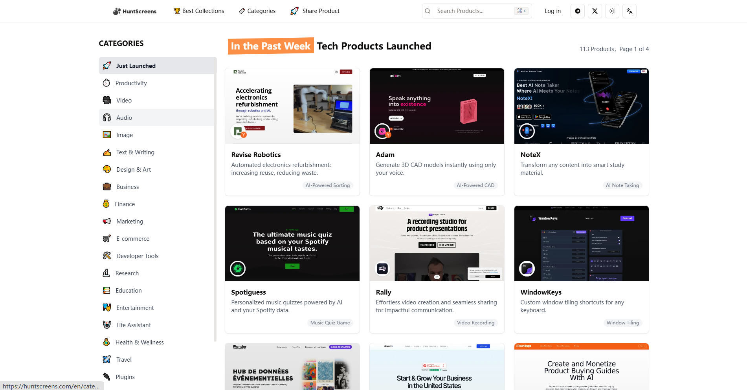Click the HuntScreens logo
Screen dimensions: 747x390
[x=134, y=11]
